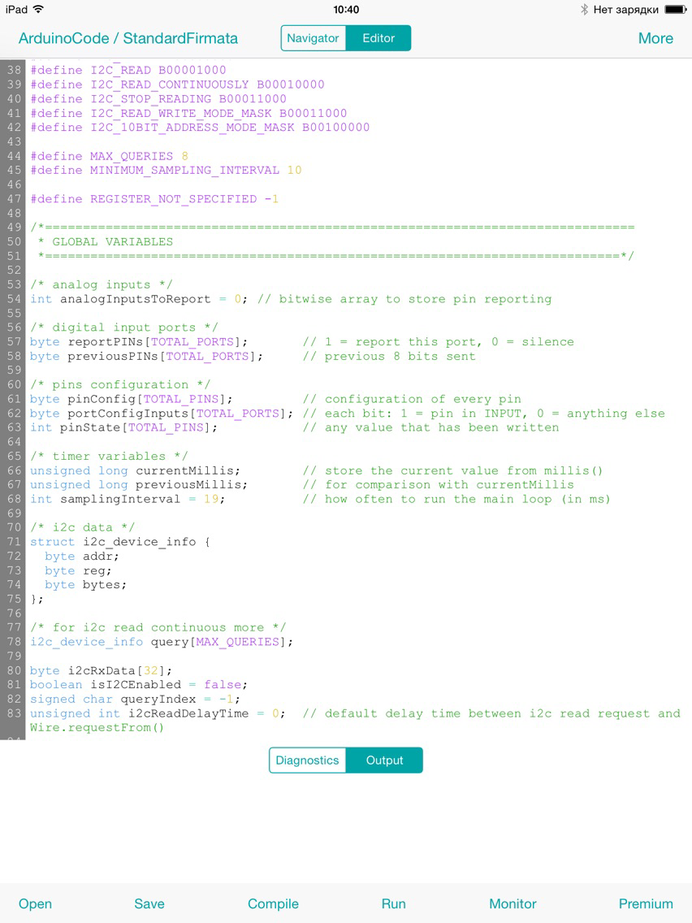Run the sketch on the board

click(393, 903)
